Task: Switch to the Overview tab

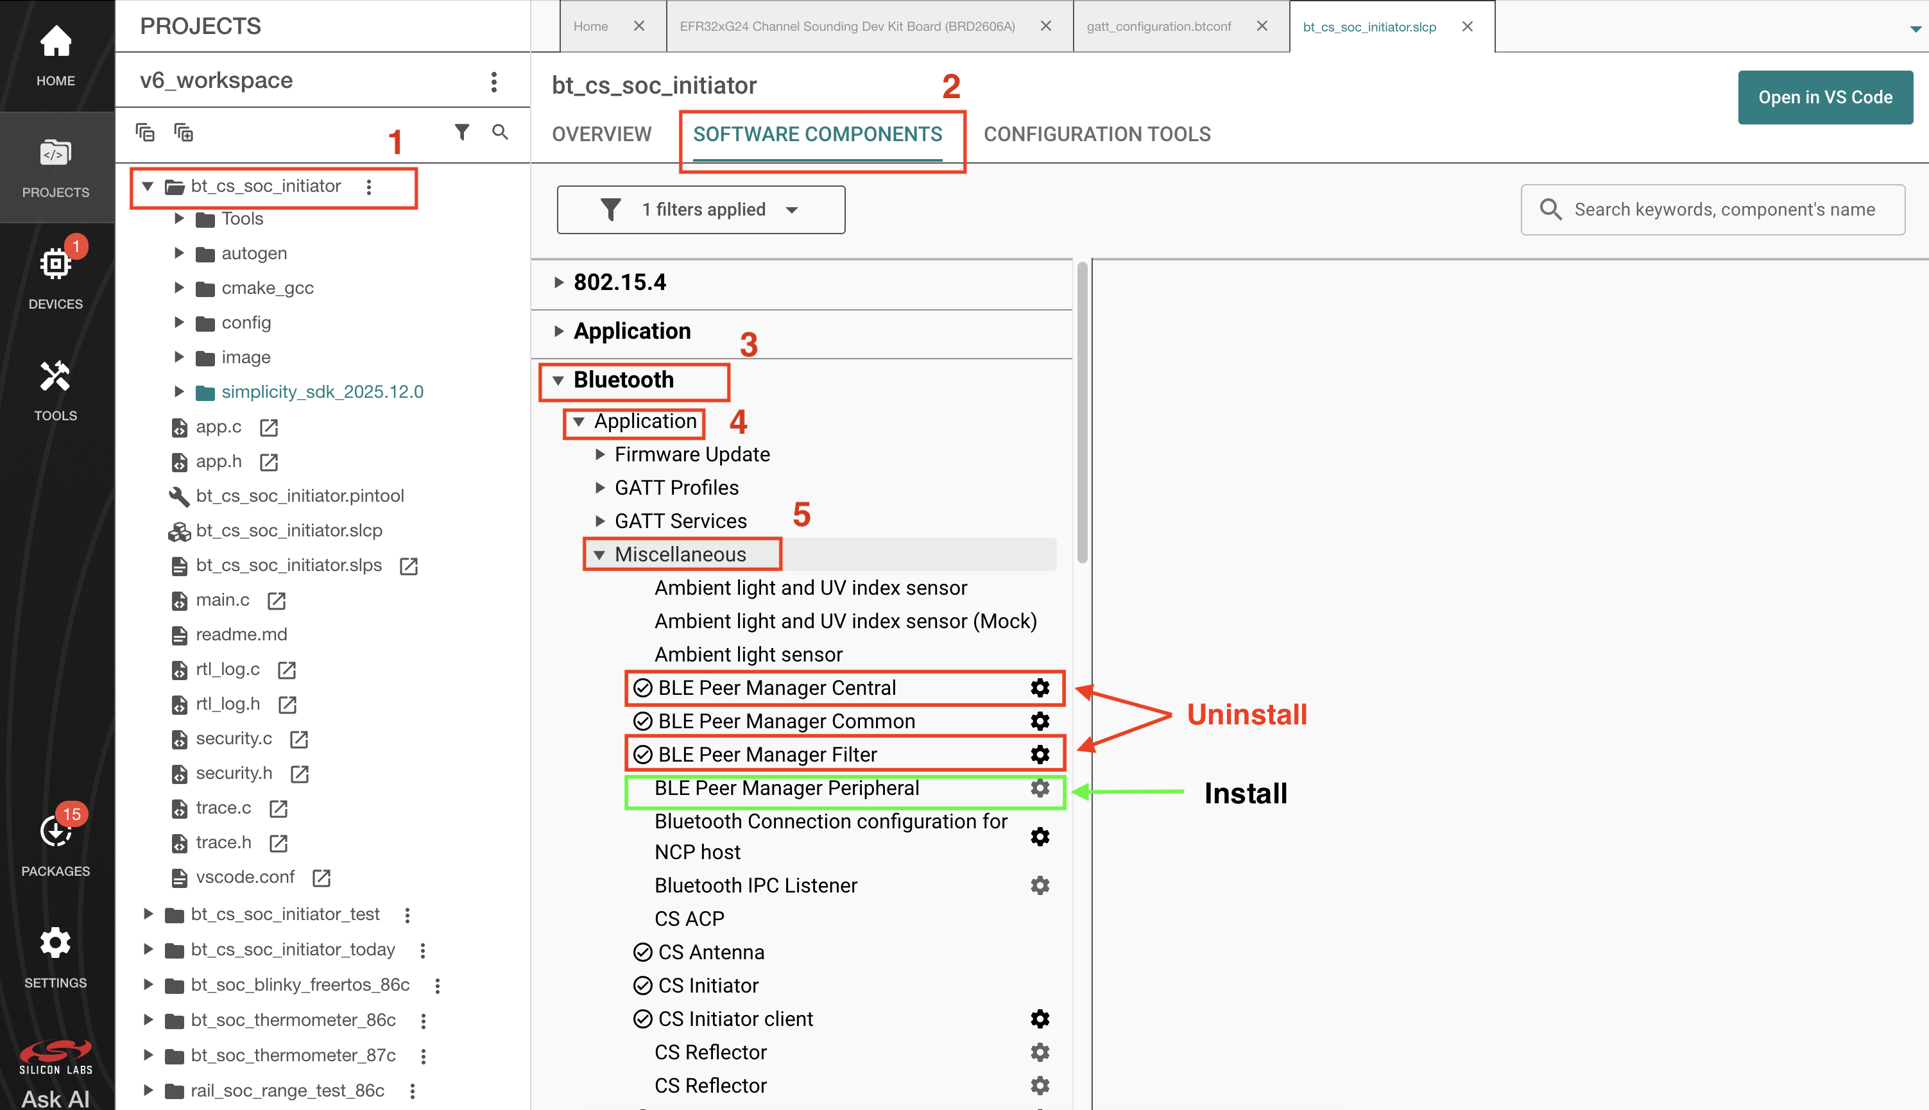Action: [x=601, y=134]
